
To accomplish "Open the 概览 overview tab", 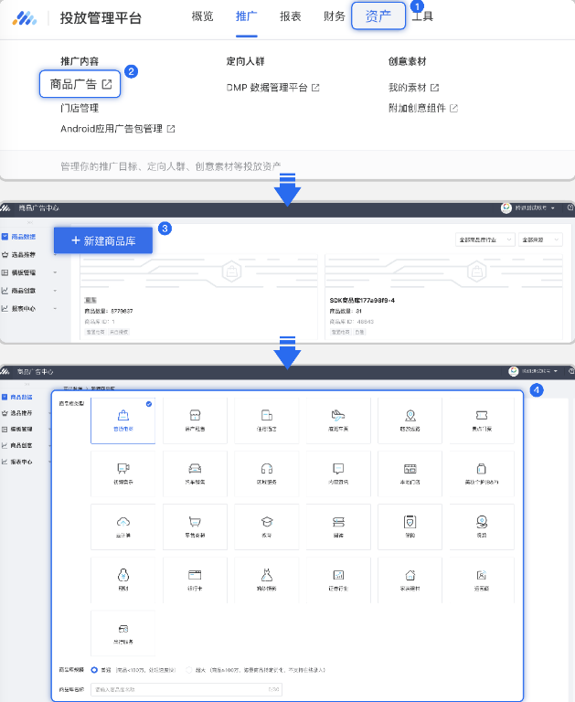I will tap(202, 16).
